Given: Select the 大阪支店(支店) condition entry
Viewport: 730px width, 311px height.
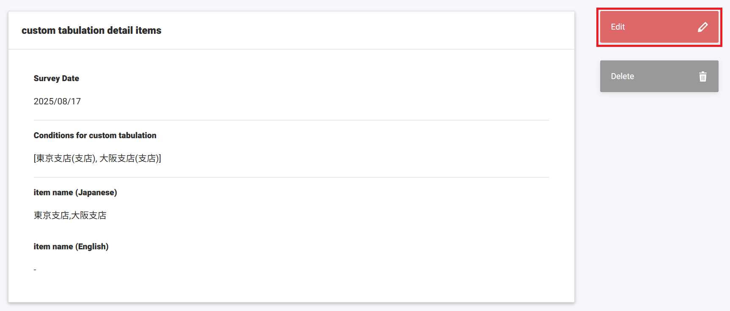Looking at the screenshot, I should [x=129, y=158].
